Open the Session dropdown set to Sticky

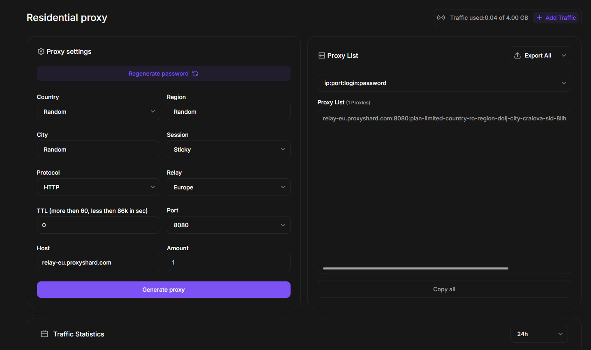click(229, 150)
